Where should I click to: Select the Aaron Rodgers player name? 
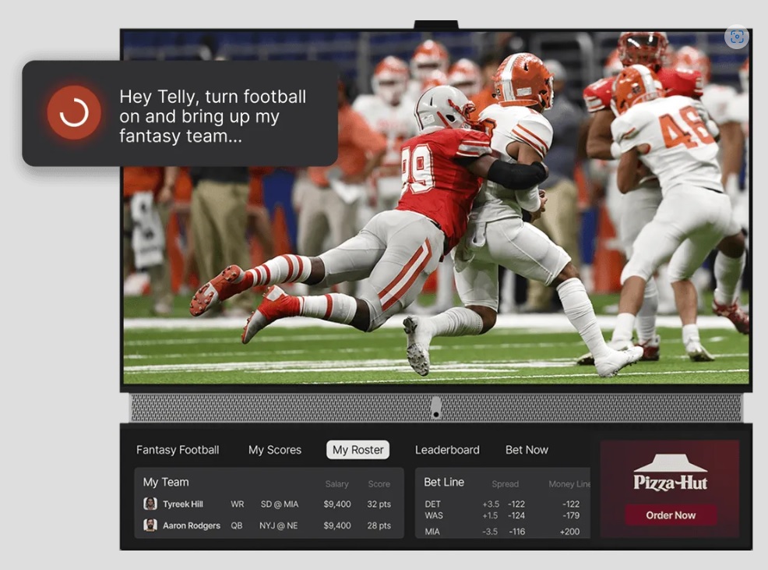click(x=192, y=526)
